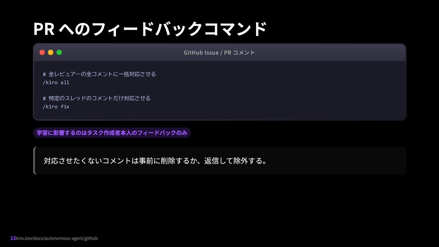
Task: Select the '/kiro fix' command line
Action: pos(56,107)
